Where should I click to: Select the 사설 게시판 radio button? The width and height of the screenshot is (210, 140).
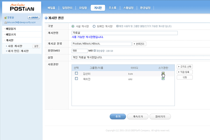coord(73,26)
